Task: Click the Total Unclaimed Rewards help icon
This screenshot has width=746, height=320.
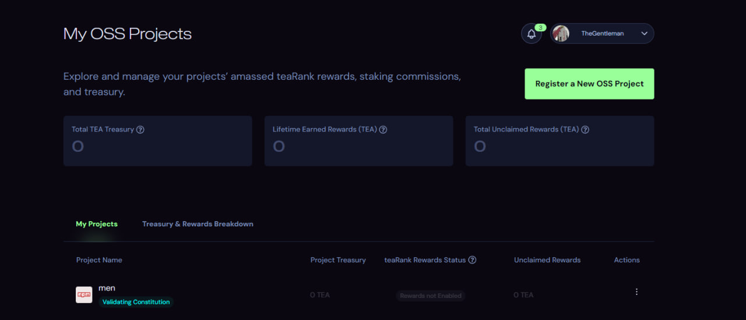Action: 585,130
